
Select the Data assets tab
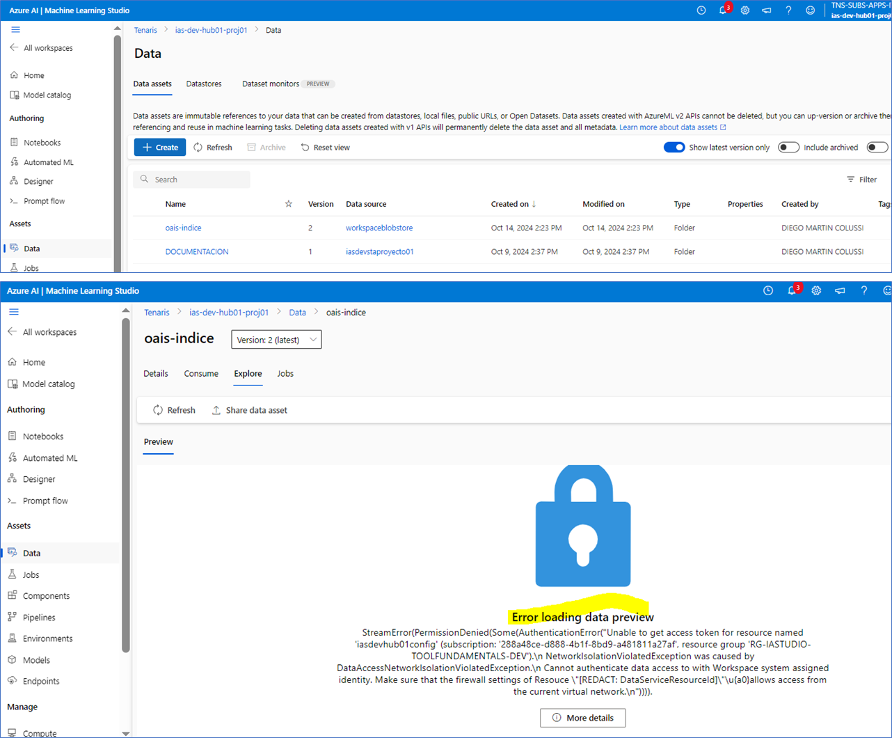[x=152, y=84]
